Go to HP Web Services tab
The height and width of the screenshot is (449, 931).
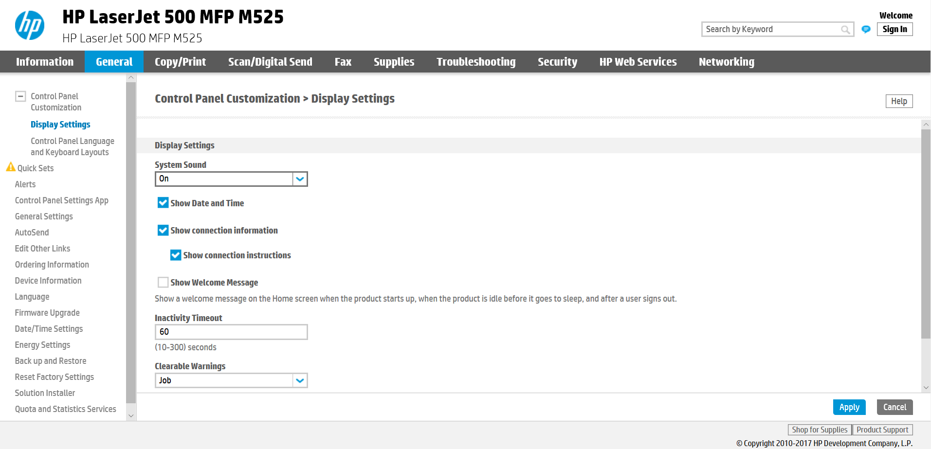coord(638,62)
